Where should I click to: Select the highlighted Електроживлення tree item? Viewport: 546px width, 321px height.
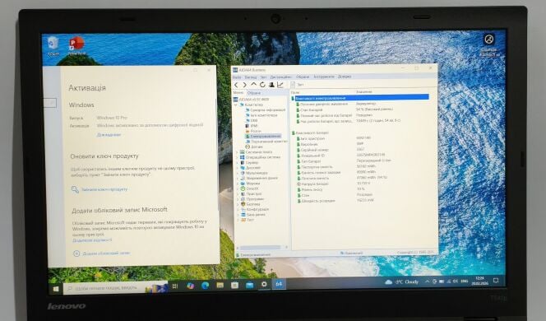263,136
